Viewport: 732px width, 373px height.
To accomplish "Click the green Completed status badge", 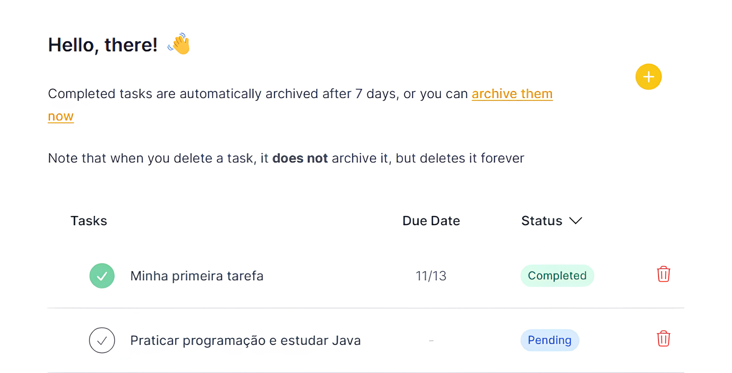I will 557,276.
